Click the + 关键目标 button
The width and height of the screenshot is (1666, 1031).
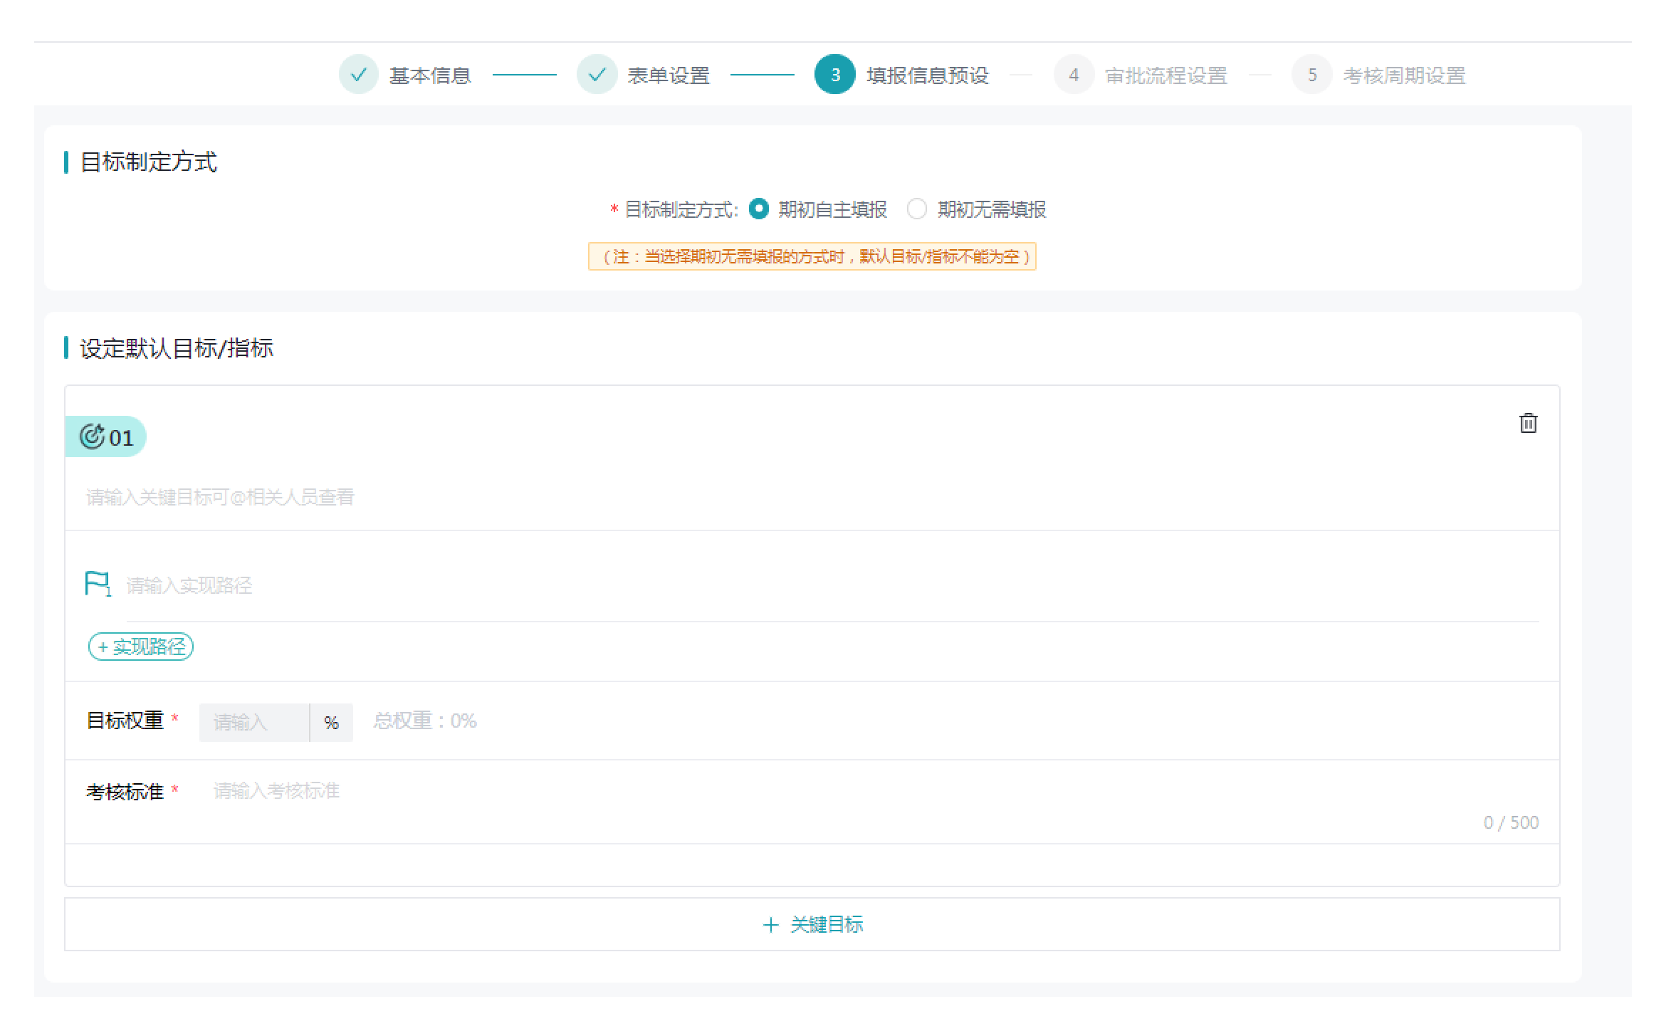pyautogui.click(x=812, y=924)
